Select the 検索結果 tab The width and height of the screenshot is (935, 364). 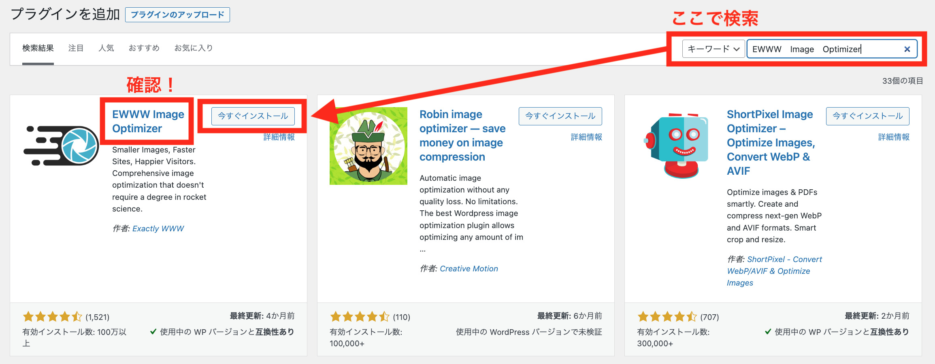tap(38, 48)
